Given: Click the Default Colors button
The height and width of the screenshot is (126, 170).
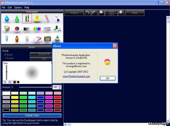Looking at the screenshot, I should click(32, 115).
